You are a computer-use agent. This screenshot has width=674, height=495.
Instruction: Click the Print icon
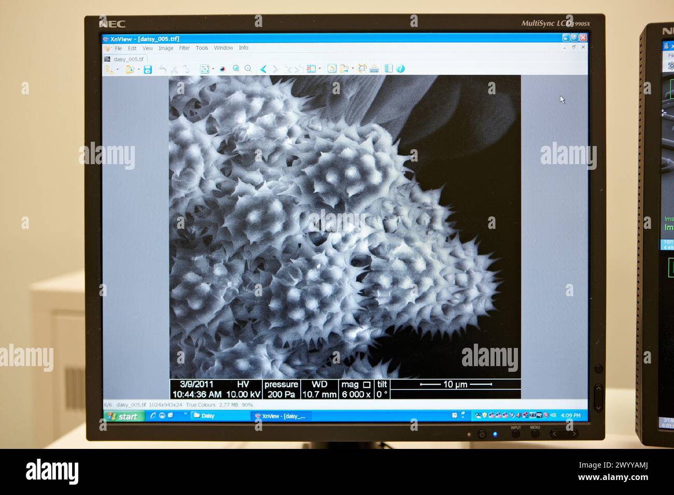point(374,68)
